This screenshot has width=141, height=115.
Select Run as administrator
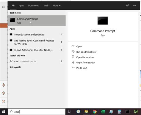pos(86,52)
